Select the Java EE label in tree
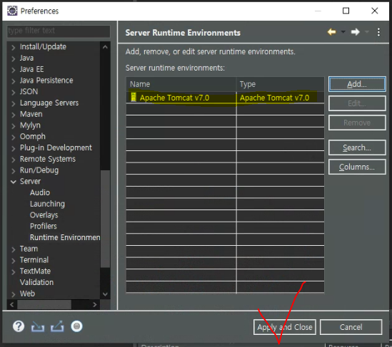The image size is (392, 347). tap(31, 69)
